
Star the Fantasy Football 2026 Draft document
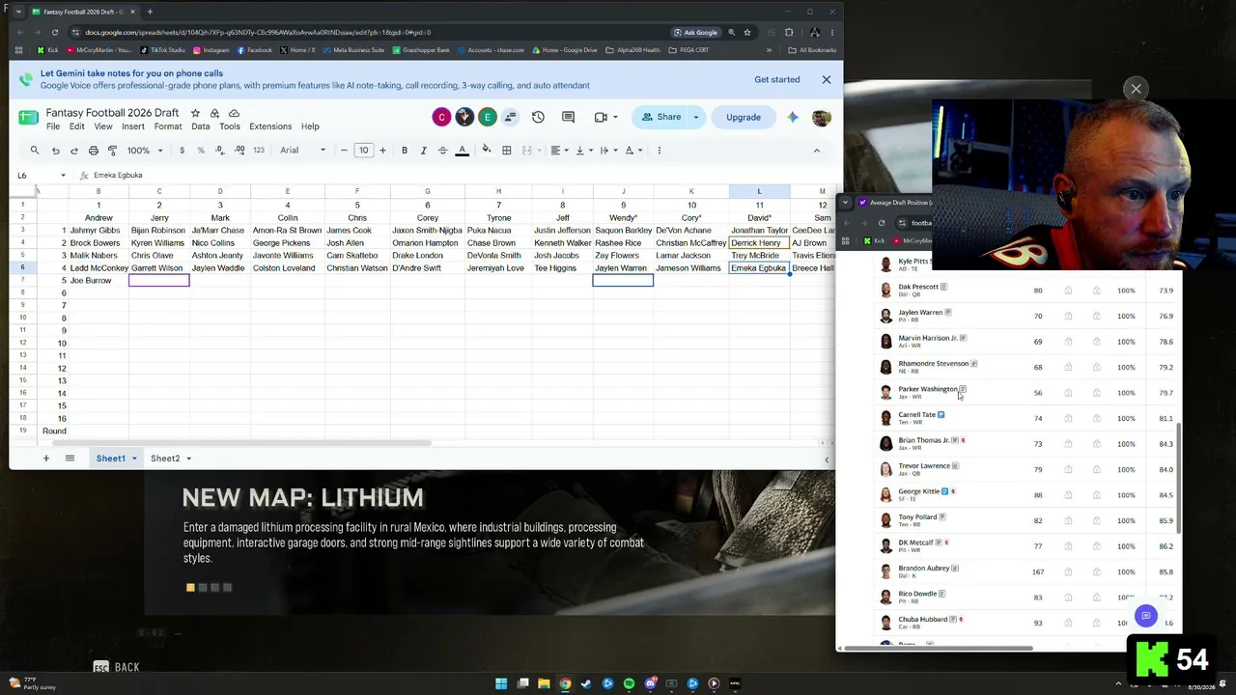coord(195,113)
